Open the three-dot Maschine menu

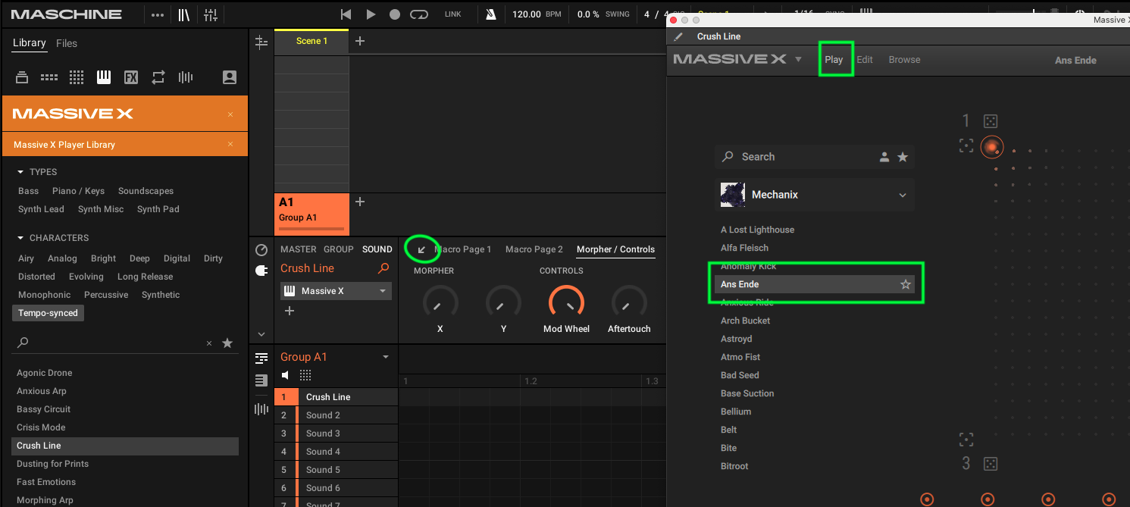[x=157, y=14]
